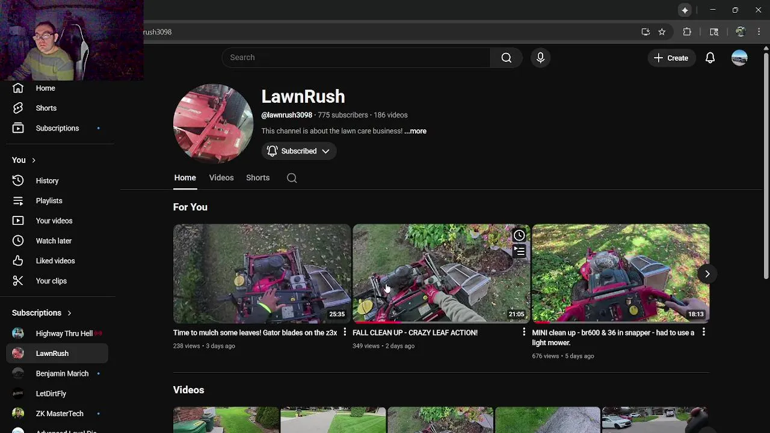Open Time to mulch some leaves title

[255, 333]
